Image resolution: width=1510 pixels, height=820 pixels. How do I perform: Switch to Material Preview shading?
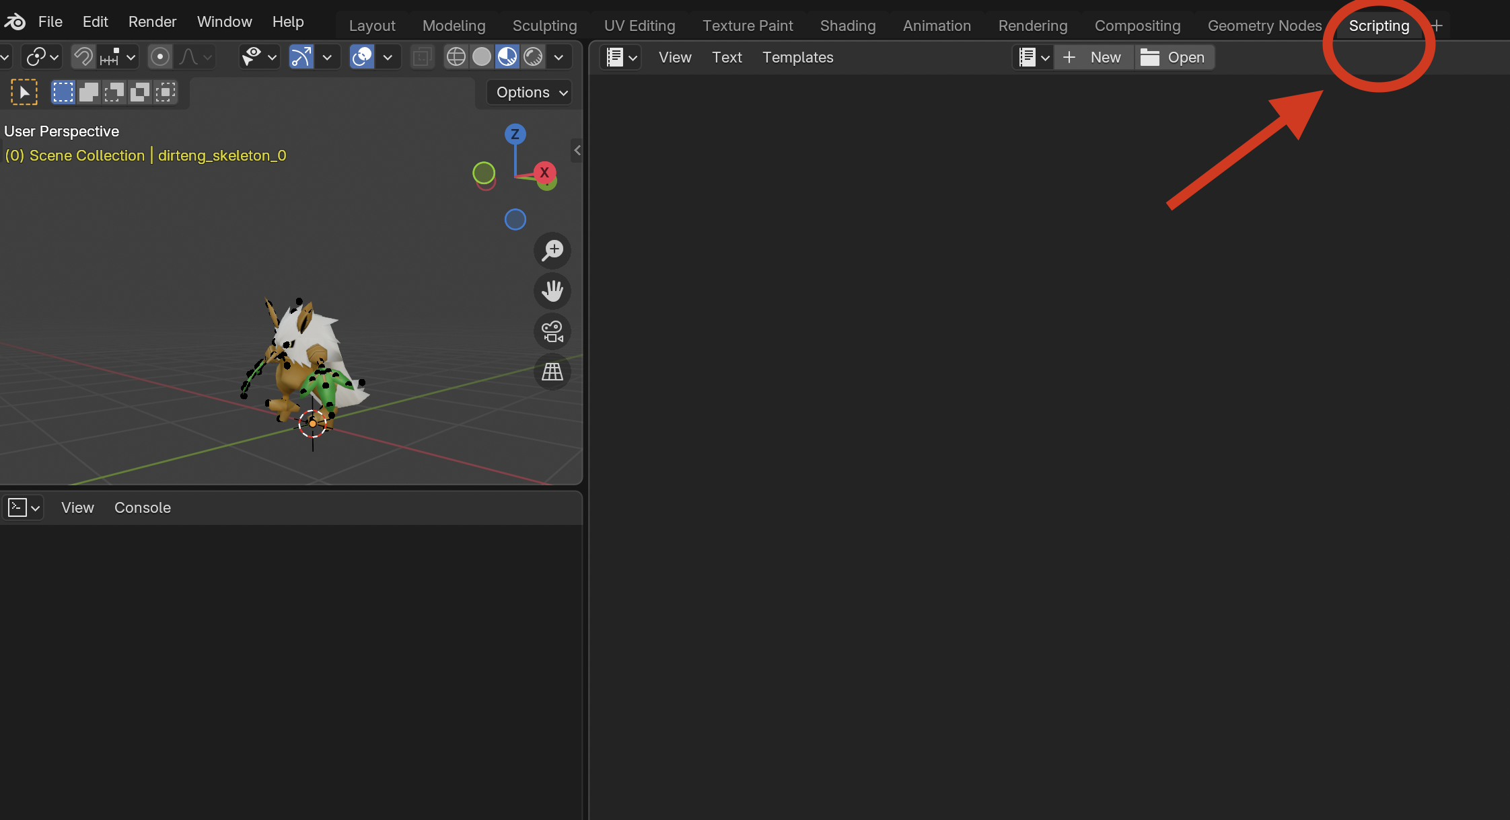coord(507,57)
